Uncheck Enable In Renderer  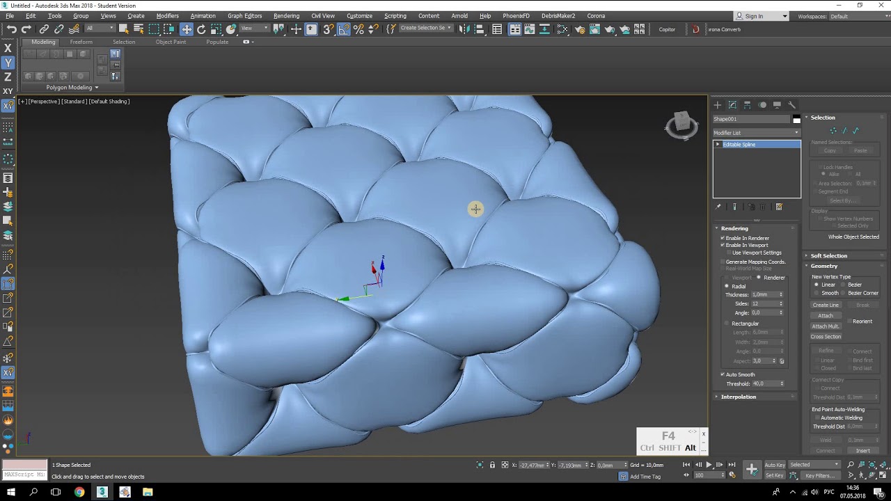[x=723, y=238]
